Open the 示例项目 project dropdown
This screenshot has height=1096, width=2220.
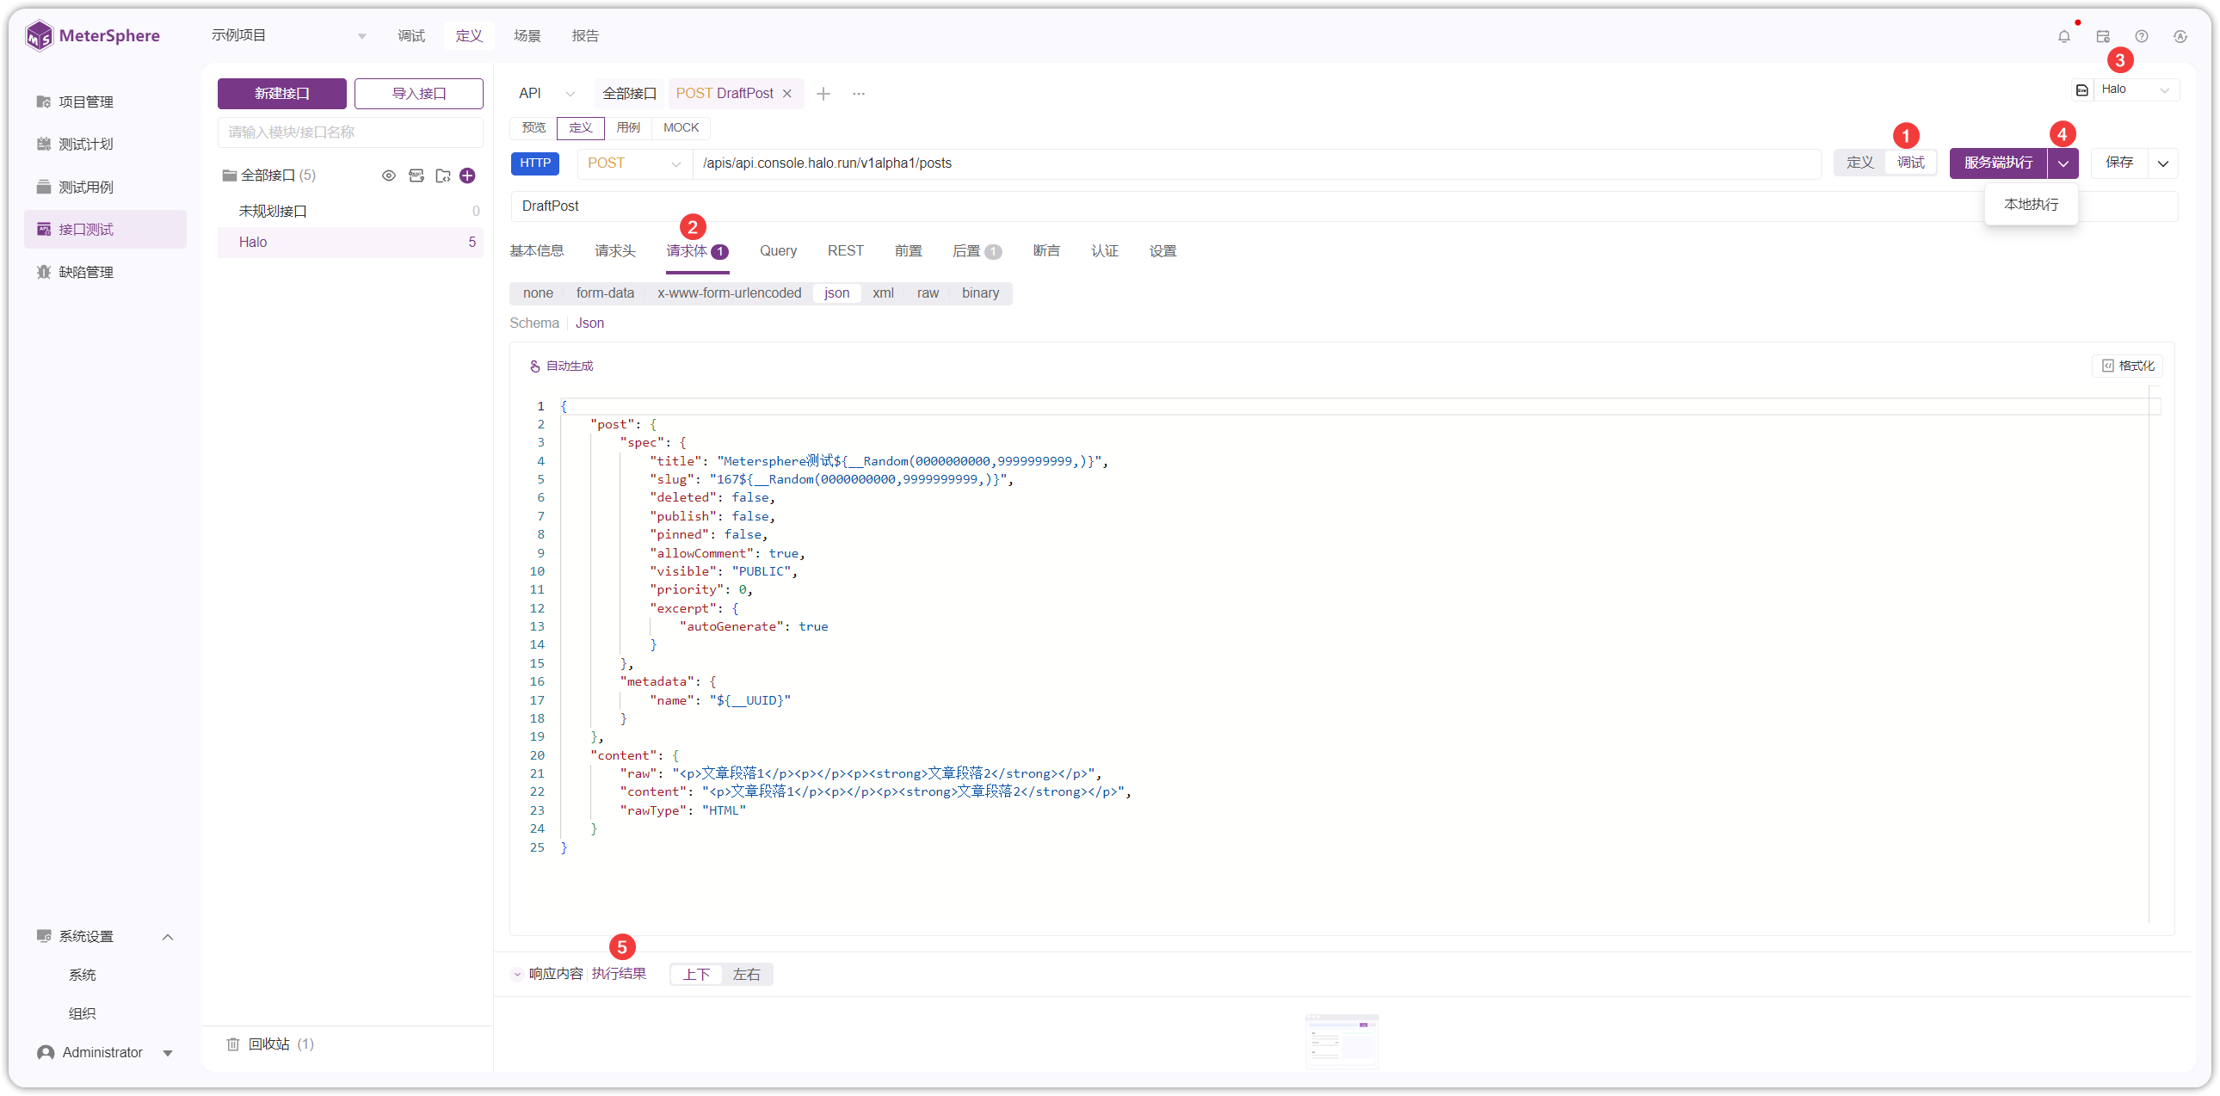(289, 35)
